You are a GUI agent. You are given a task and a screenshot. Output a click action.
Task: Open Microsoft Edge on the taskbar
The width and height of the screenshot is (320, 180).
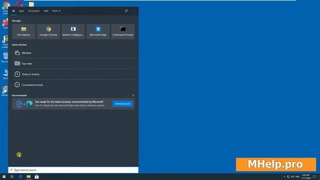tap(20, 176)
